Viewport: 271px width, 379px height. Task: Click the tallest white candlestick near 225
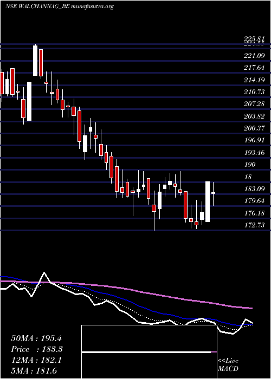point(35,61)
